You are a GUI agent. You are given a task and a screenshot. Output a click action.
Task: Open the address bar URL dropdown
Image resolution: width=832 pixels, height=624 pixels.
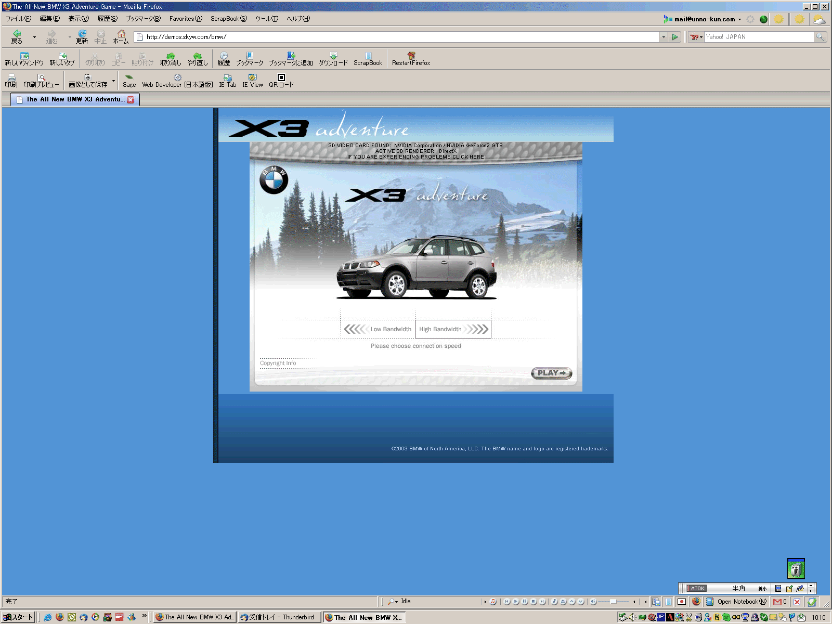click(663, 37)
